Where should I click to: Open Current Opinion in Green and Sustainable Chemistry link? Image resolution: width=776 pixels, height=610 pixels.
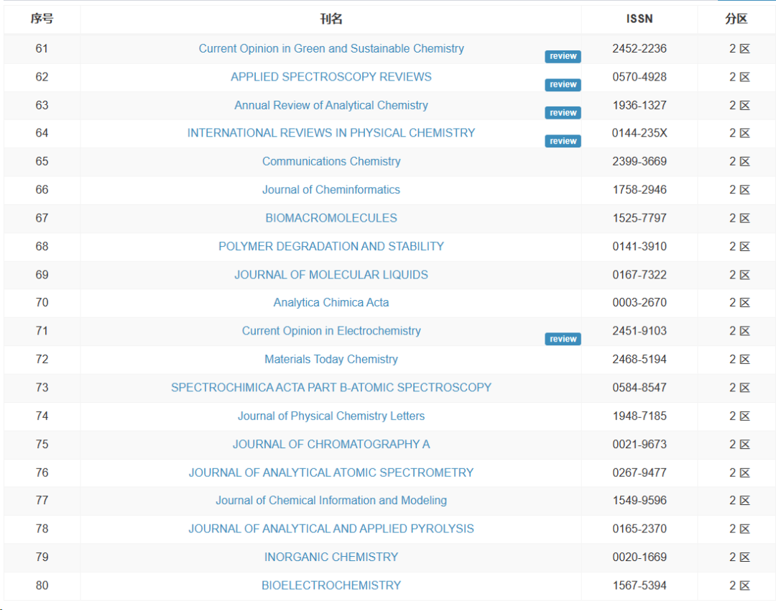coord(331,49)
